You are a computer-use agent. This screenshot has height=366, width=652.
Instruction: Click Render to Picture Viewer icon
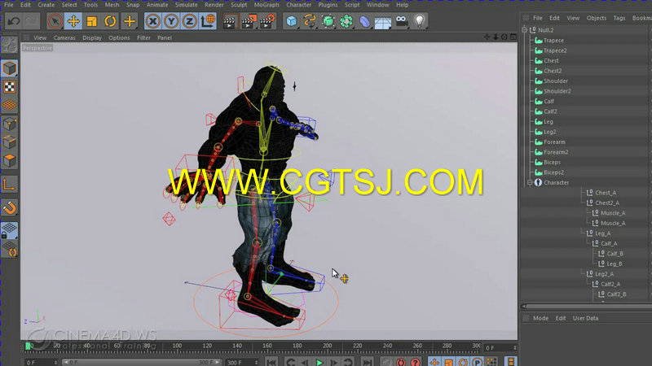pos(249,21)
